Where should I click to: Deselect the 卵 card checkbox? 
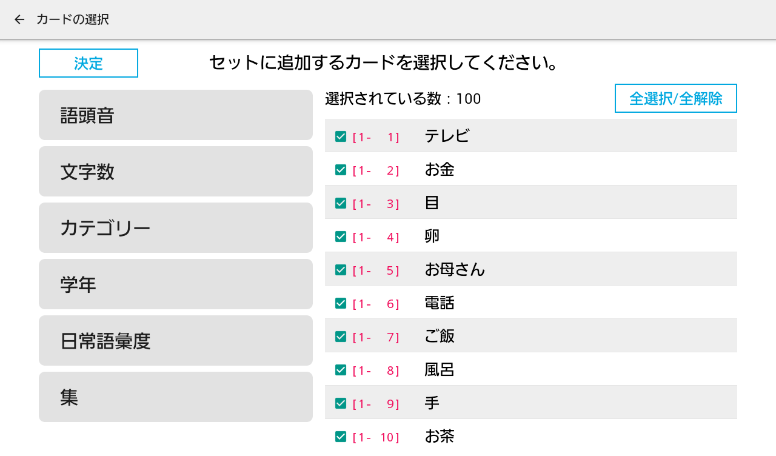341,236
